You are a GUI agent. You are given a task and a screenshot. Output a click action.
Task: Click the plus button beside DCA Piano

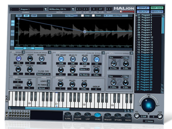105,16
